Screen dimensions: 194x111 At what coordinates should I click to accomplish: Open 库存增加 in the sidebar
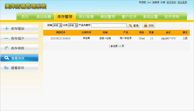pyautogui.click(x=19, y=28)
